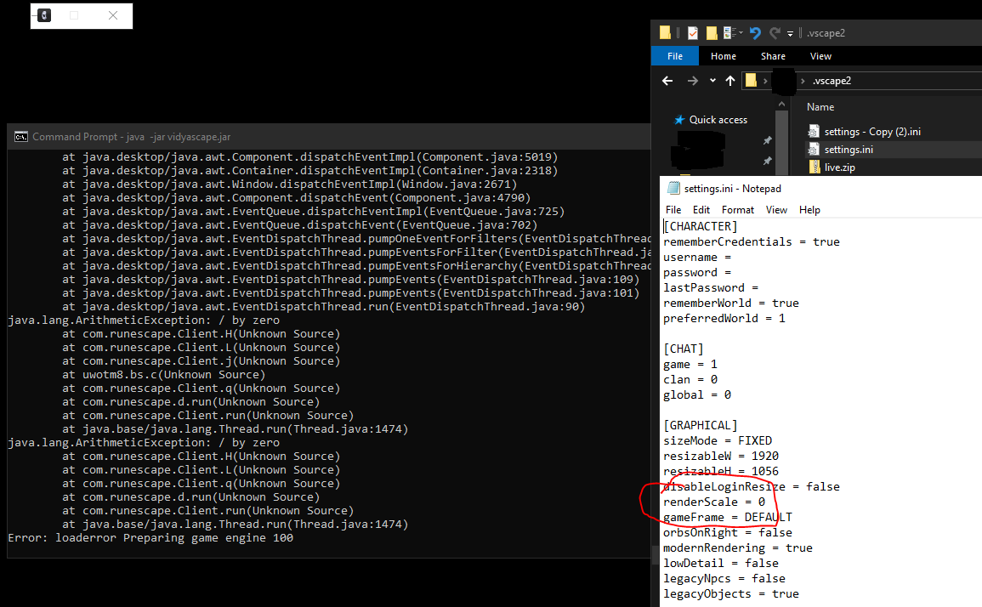Open the Customize Quick Access Toolbar dropdown
Image resolution: width=982 pixels, height=607 pixels.
790,34
